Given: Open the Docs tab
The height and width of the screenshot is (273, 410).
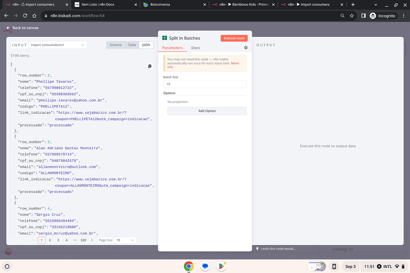Looking at the screenshot, I should pos(195,48).
